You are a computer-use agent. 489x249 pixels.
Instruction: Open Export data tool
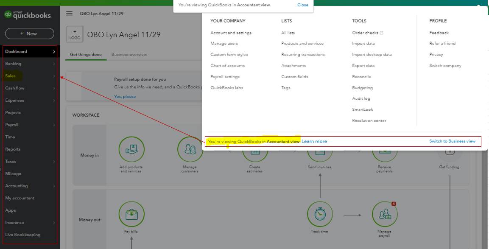(363, 65)
